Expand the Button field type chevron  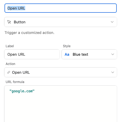(112, 22)
